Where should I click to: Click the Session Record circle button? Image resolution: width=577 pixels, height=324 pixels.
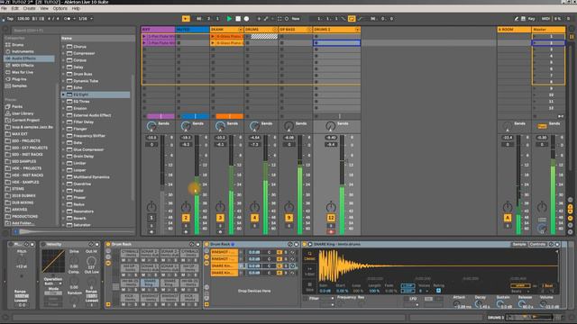[287, 18]
